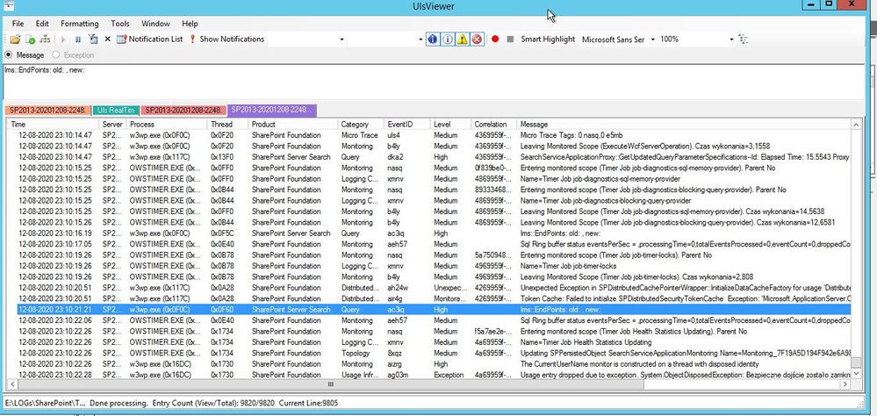Open the Edit menu
Screen dimensions: 877x416
pos(42,24)
